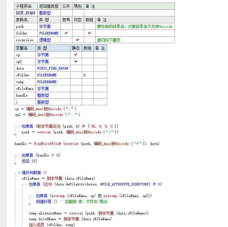Click header cell 公开
The height and width of the screenshot is (227, 228).
tap(66, 6)
